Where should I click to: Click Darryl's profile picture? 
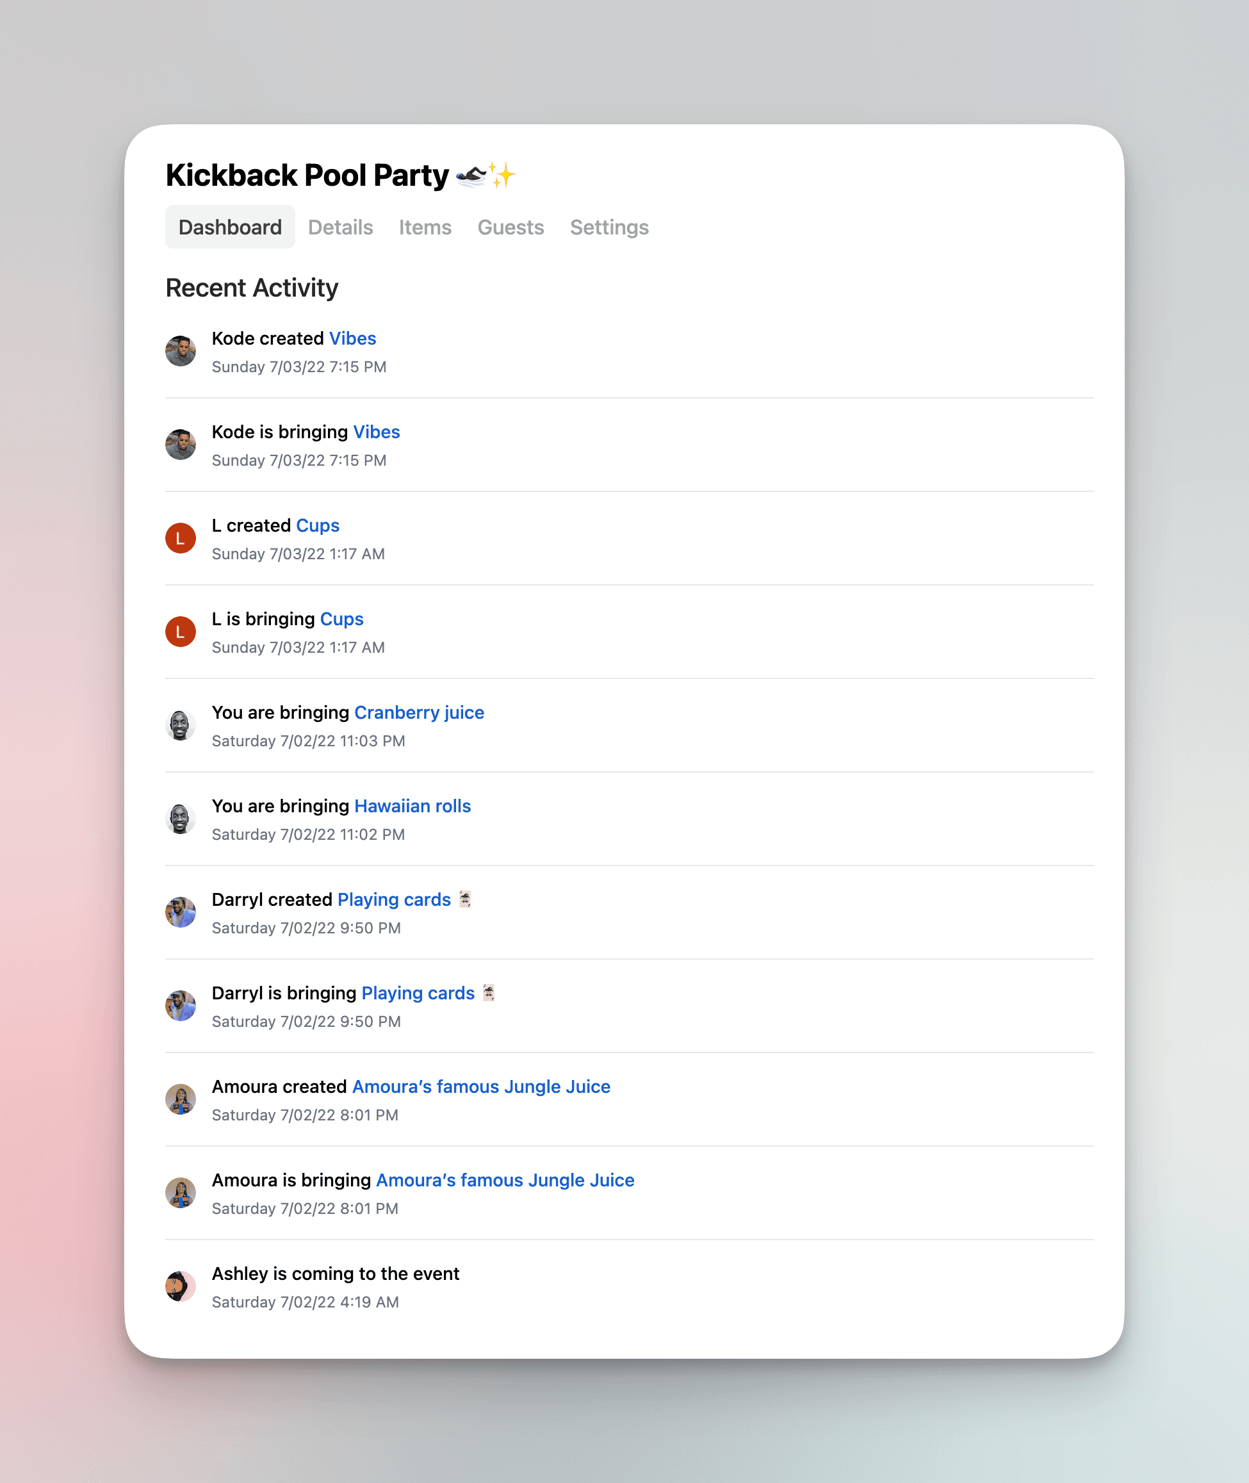181,912
